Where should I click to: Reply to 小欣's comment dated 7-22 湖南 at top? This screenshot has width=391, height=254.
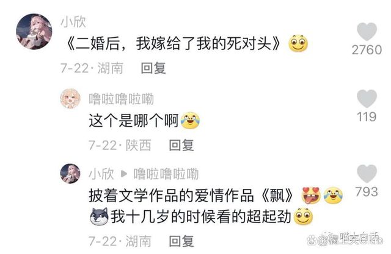click(153, 68)
